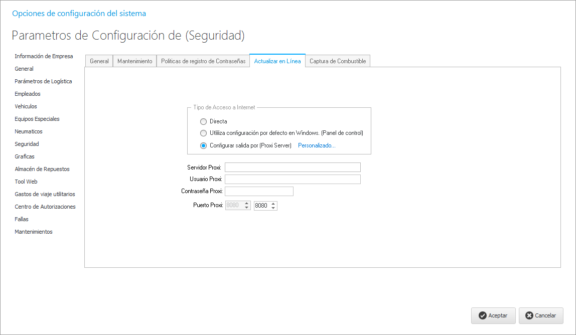The image size is (576, 335).
Task: Open Políticas de registro de Contraseñas tab
Action: 203,61
